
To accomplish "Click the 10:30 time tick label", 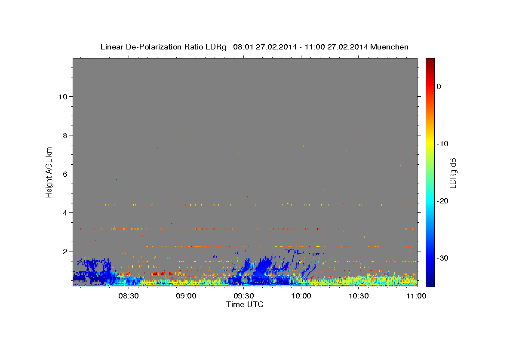I will tap(359, 296).
